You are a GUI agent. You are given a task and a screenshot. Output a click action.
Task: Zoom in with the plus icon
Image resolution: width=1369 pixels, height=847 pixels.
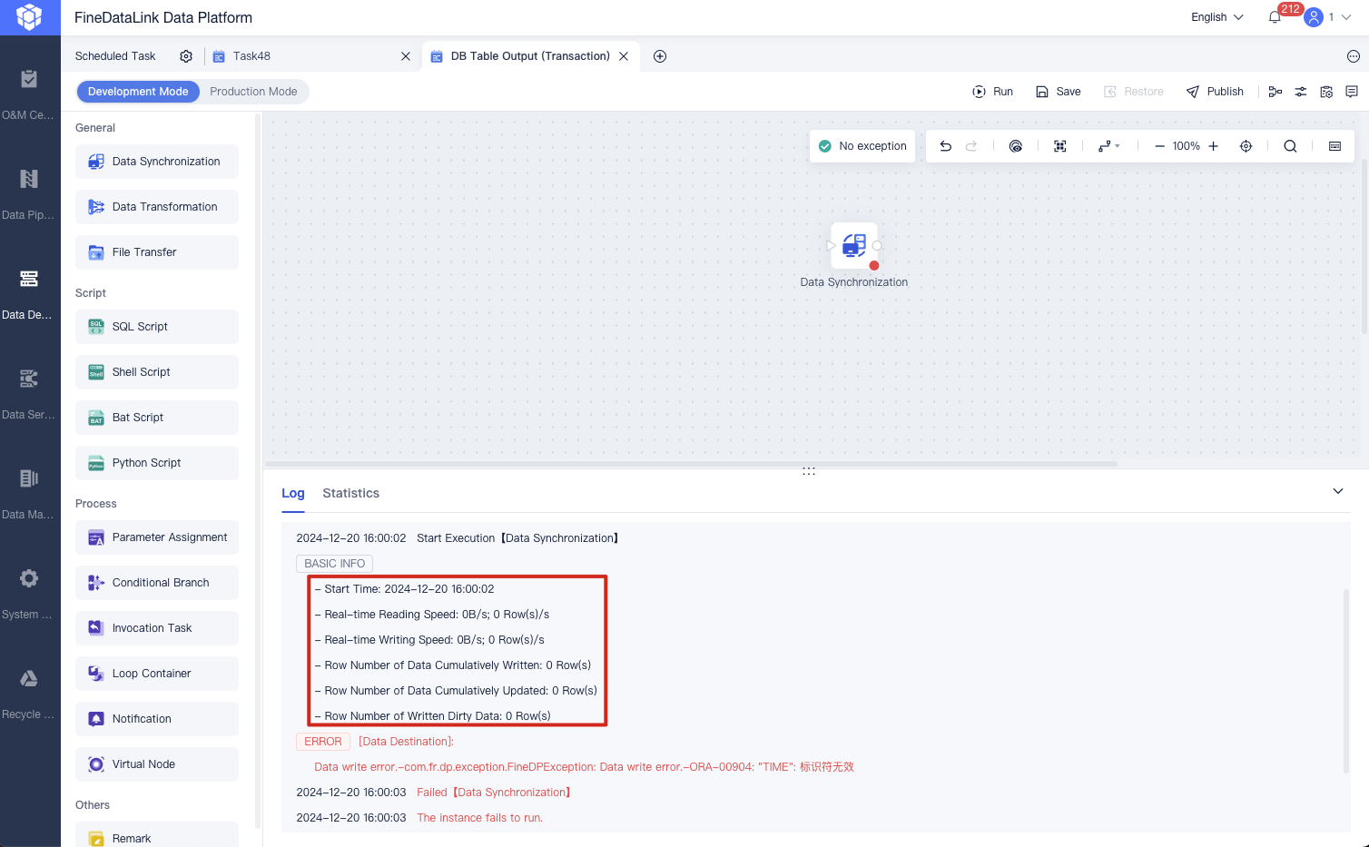pyautogui.click(x=1213, y=146)
